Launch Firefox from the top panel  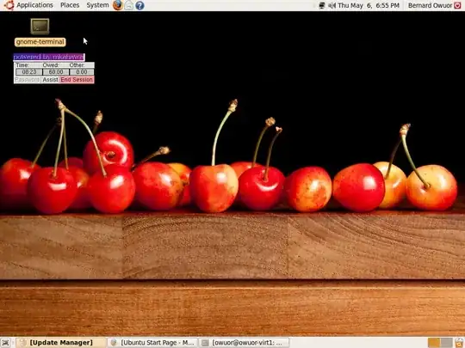[118, 5]
